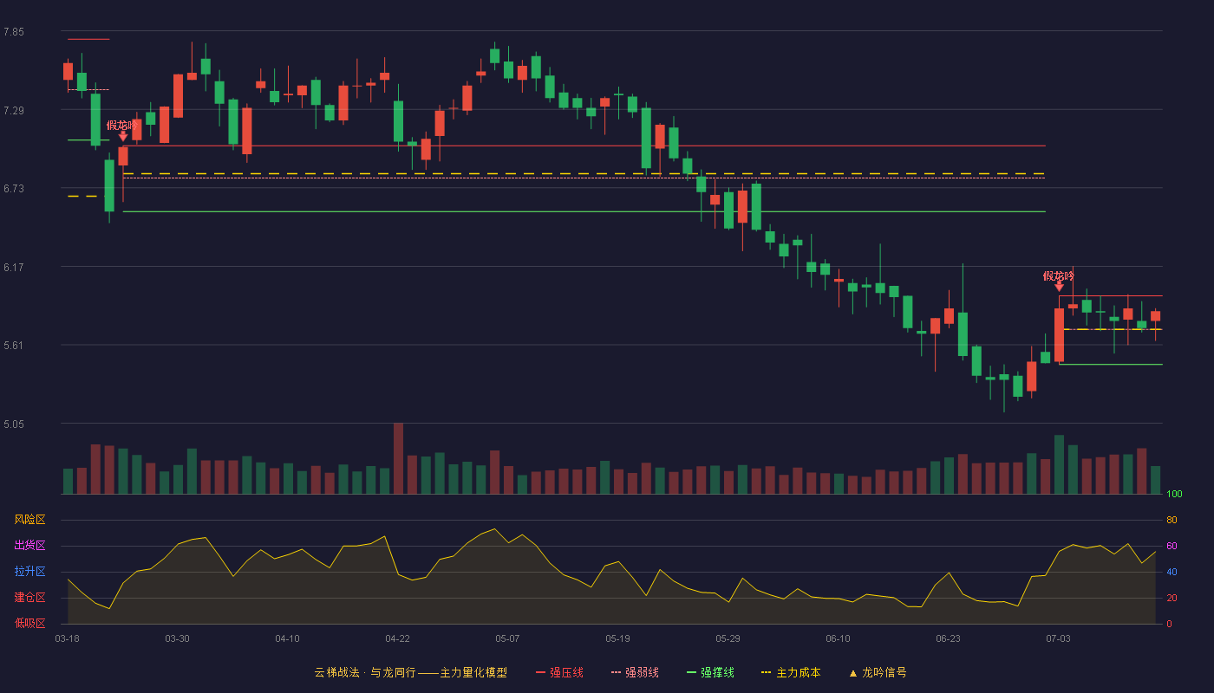The image size is (1214, 693).
Task: Click the 03-30 date label
Action: (177, 638)
